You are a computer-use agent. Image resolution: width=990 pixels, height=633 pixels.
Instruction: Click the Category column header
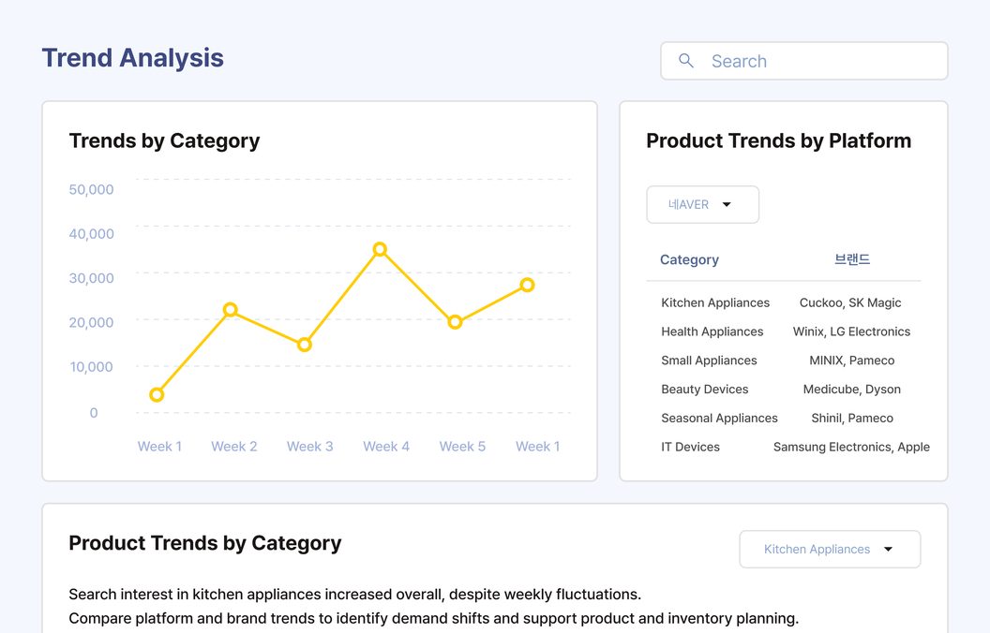click(689, 259)
